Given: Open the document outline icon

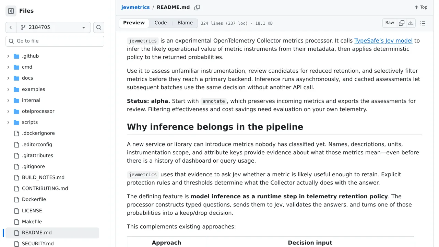Looking at the screenshot, I should (x=423, y=23).
